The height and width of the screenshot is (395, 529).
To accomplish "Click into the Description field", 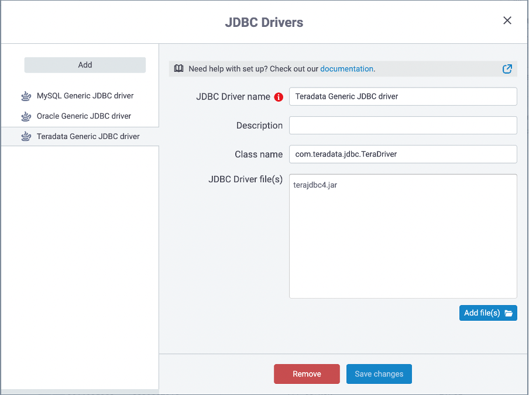I will (x=403, y=125).
